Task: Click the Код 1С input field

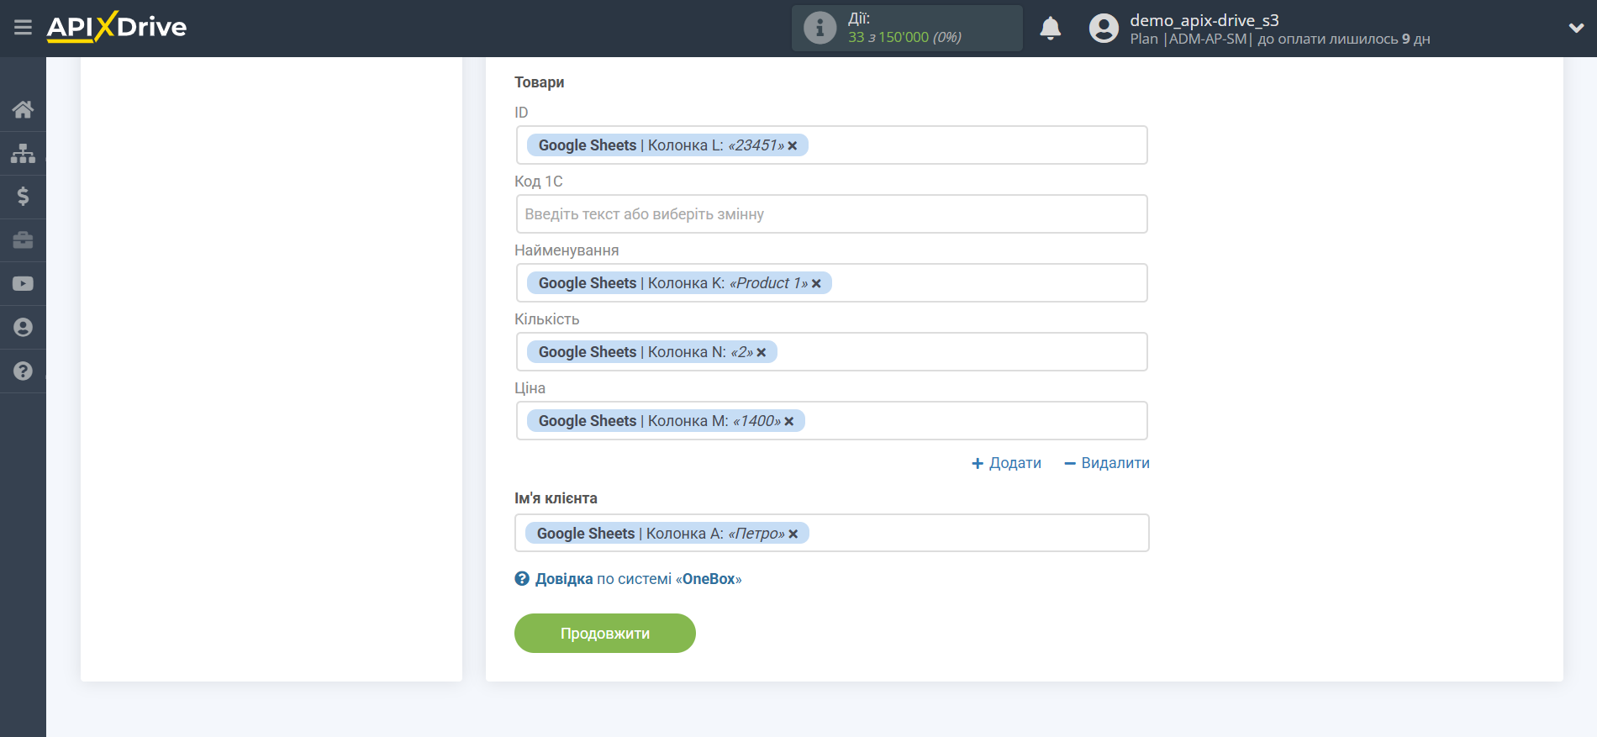Action: pyautogui.click(x=831, y=214)
